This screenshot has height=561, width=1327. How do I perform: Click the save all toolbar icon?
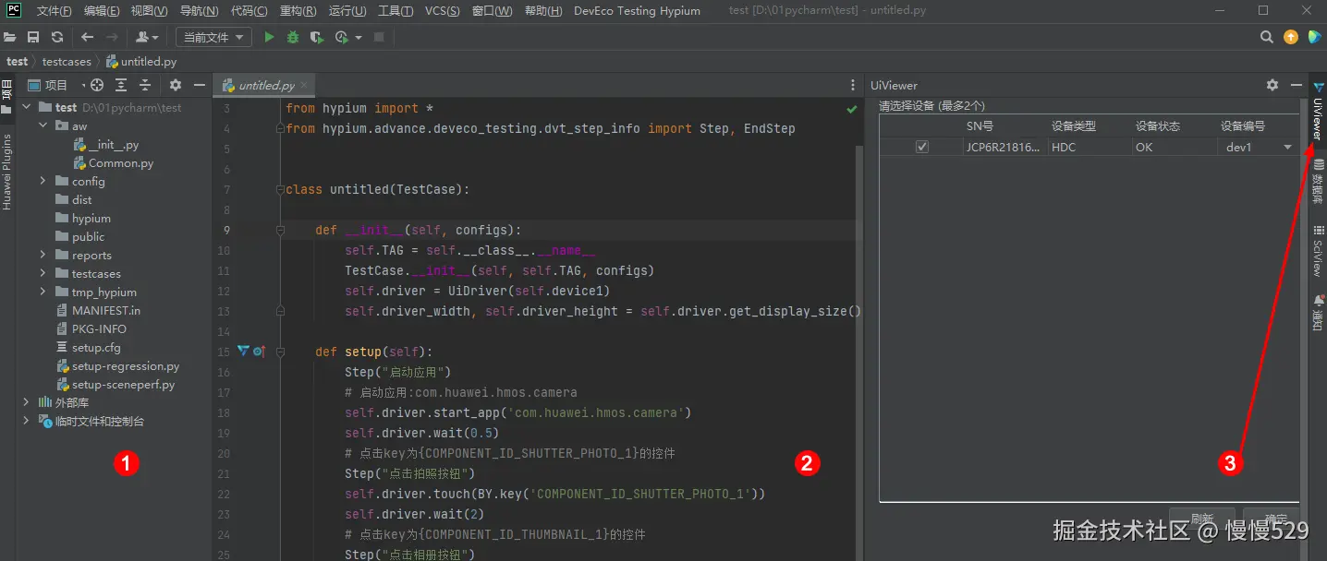33,37
